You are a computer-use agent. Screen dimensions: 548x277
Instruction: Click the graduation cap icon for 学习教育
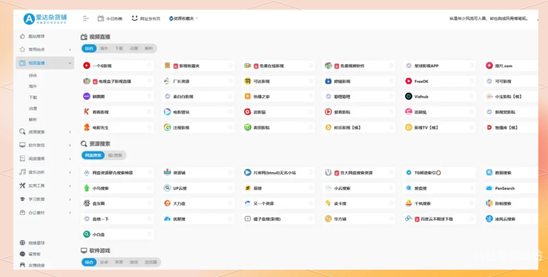click(x=22, y=199)
